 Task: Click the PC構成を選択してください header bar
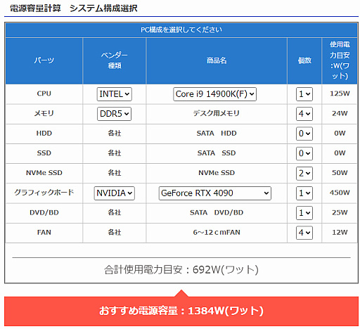pos(181,30)
